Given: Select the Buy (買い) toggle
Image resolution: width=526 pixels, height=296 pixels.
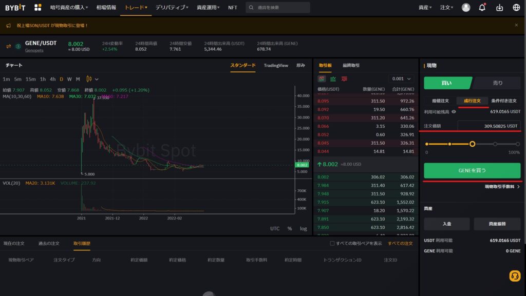Looking at the screenshot, I should [x=447, y=83].
